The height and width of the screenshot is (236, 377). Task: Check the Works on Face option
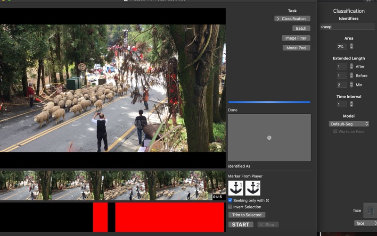335,131
